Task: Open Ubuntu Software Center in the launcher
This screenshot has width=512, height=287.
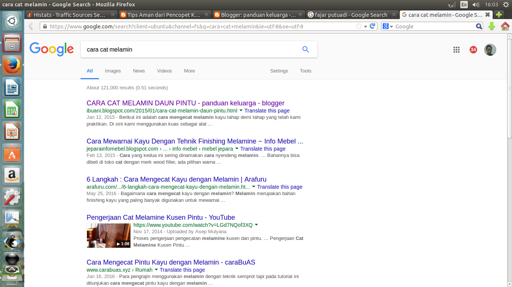Action: pyautogui.click(x=12, y=153)
